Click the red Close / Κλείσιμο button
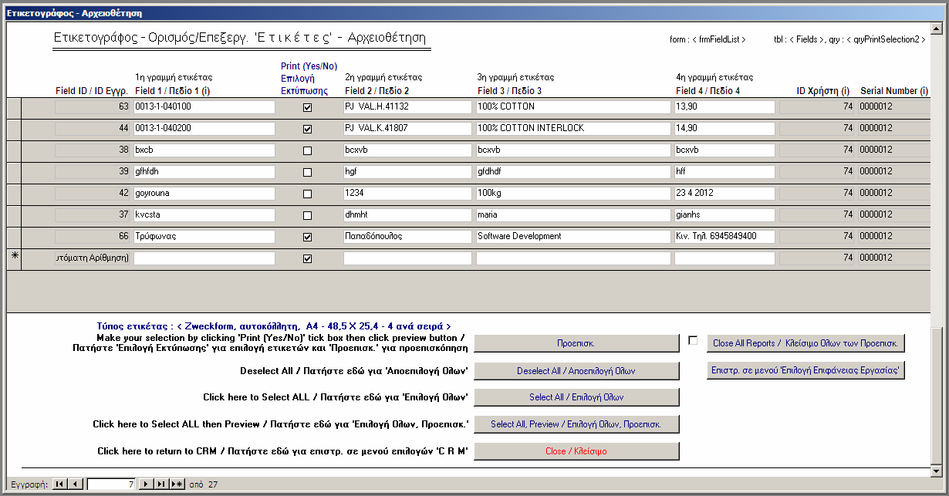The width and height of the screenshot is (949, 496). tap(576, 451)
